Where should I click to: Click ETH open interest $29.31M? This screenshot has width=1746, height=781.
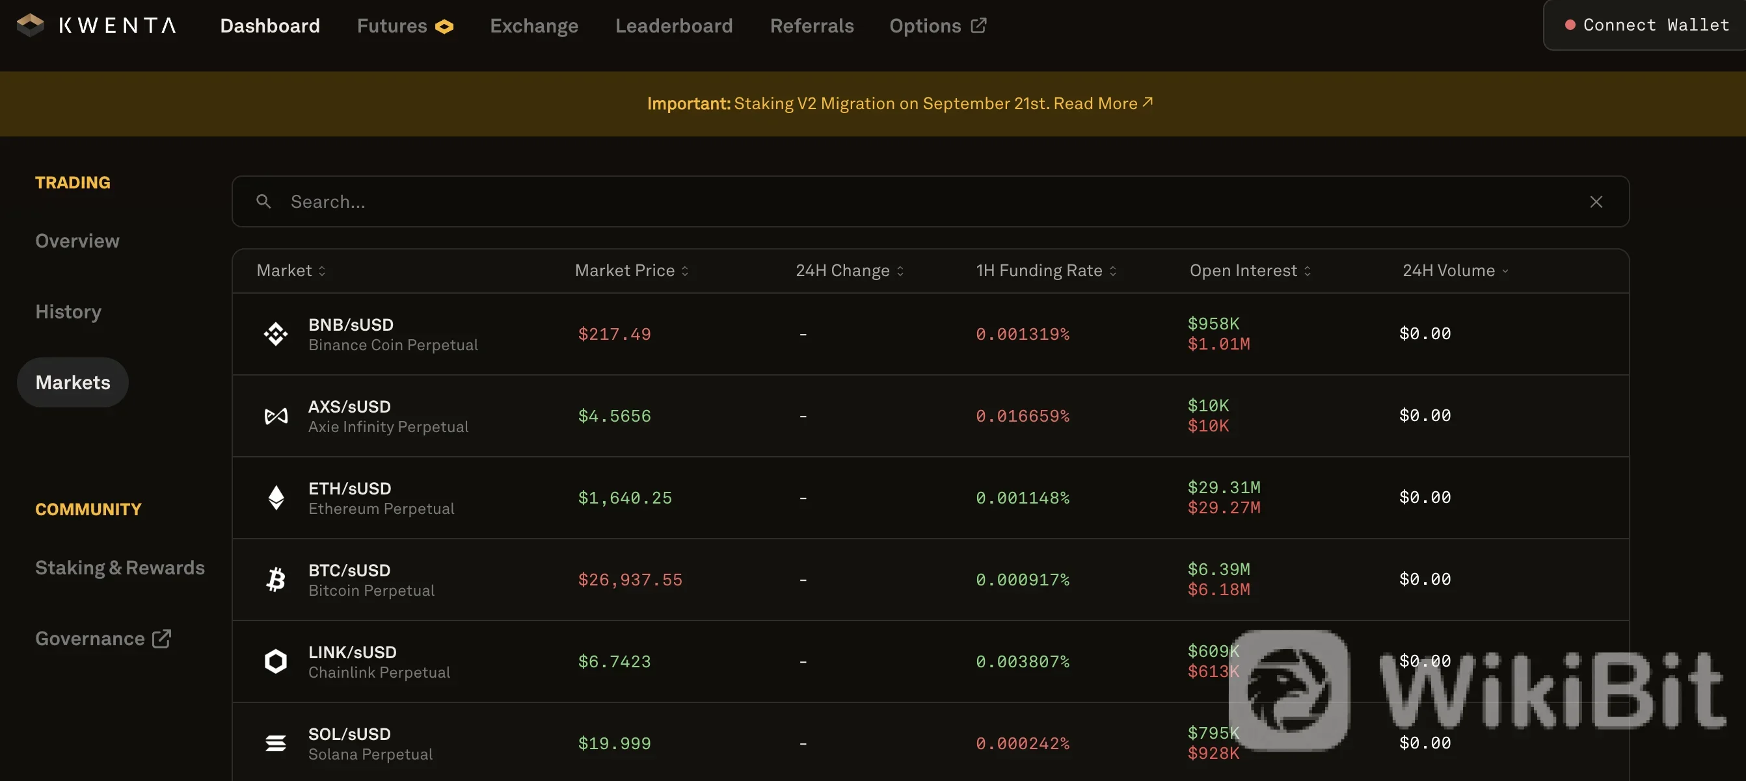tap(1224, 487)
